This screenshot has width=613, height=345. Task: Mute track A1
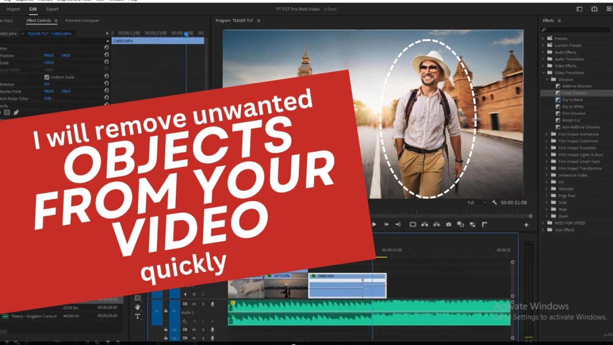pos(194,304)
